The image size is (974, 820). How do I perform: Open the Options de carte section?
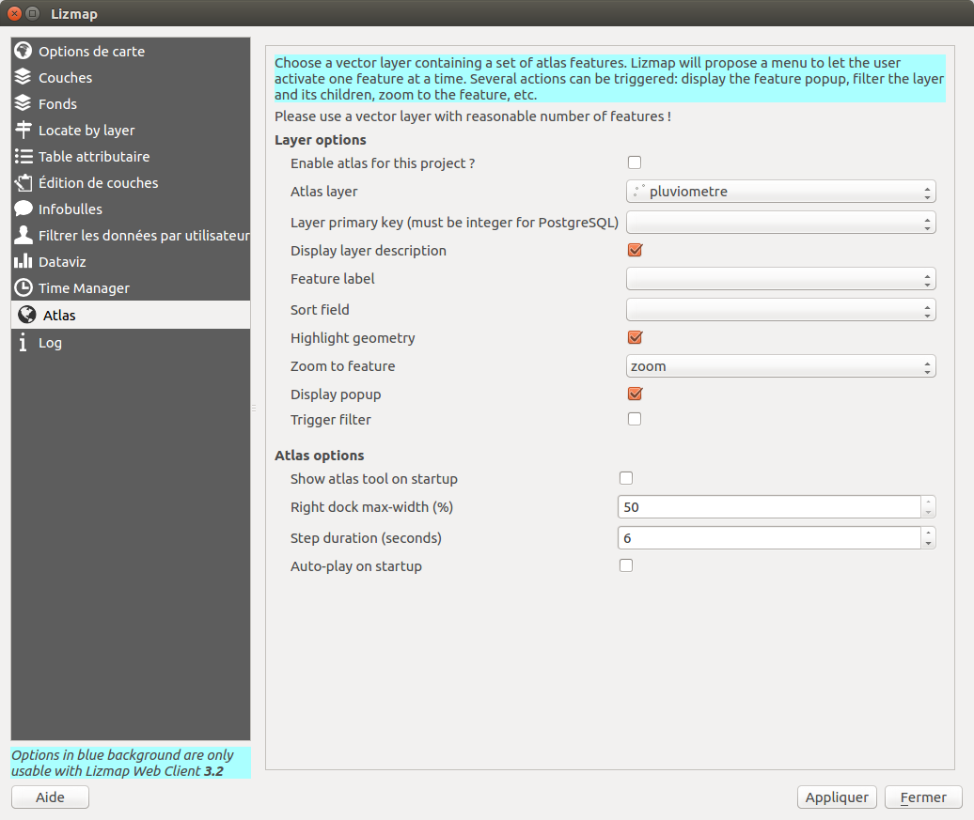click(131, 51)
